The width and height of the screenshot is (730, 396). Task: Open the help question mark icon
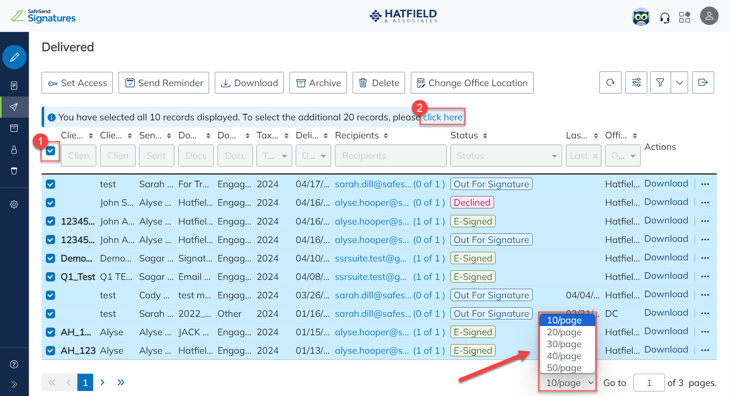click(14, 364)
